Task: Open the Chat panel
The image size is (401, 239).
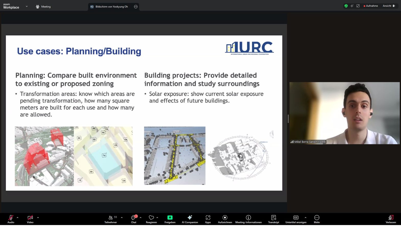Action: [133, 219]
